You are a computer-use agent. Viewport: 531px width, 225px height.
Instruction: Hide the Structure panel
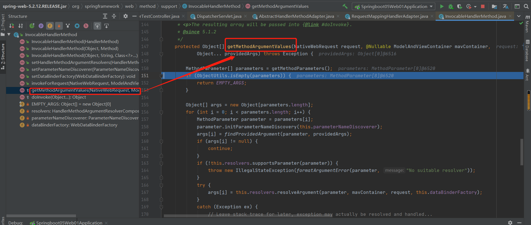point(134,16)
